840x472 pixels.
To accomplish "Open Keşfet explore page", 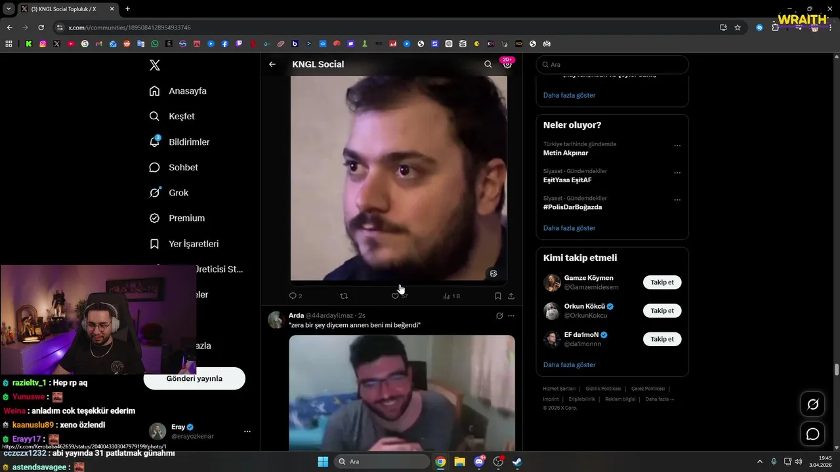I will (x=172, y=116).
